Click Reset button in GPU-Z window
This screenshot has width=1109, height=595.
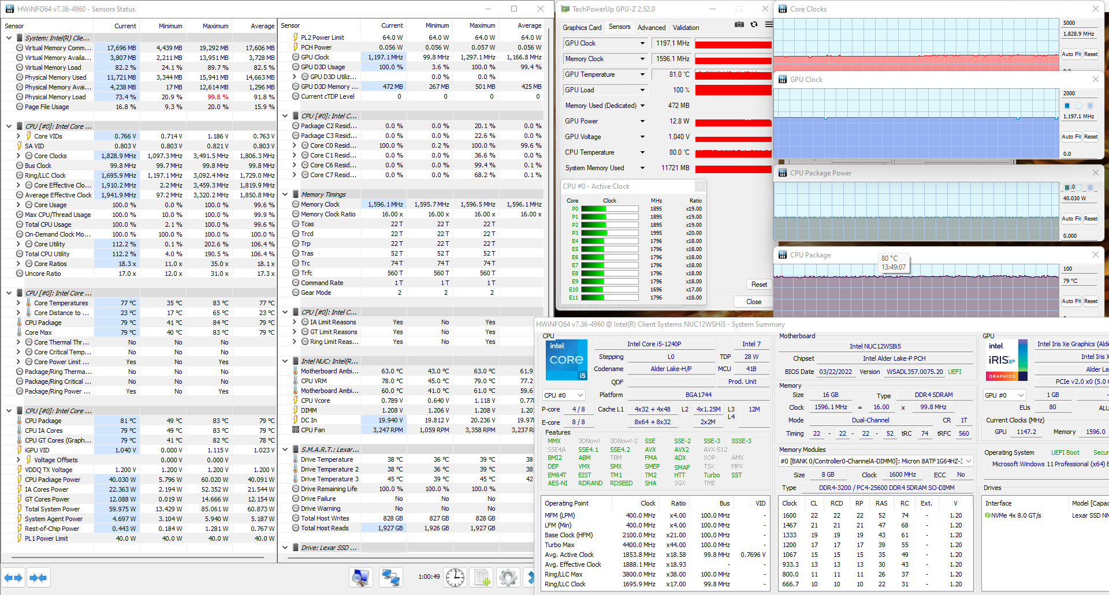pyautogui.click(x=759, y=285)
